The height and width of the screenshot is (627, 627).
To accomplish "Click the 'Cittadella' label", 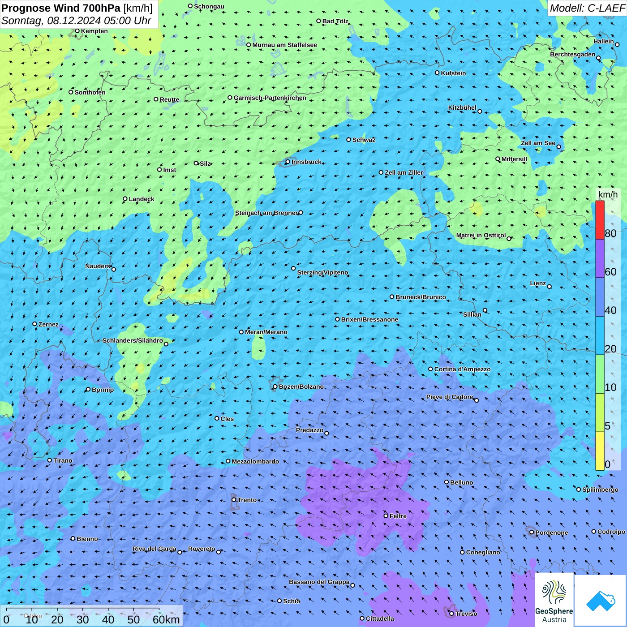I will (380, 618).
